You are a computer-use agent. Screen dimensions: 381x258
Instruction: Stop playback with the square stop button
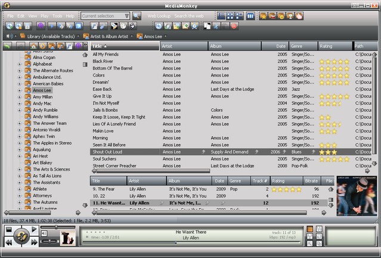tap(9, 229)
